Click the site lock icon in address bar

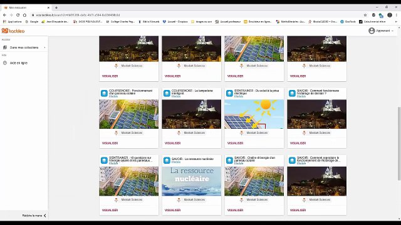(x=33, y=15)
